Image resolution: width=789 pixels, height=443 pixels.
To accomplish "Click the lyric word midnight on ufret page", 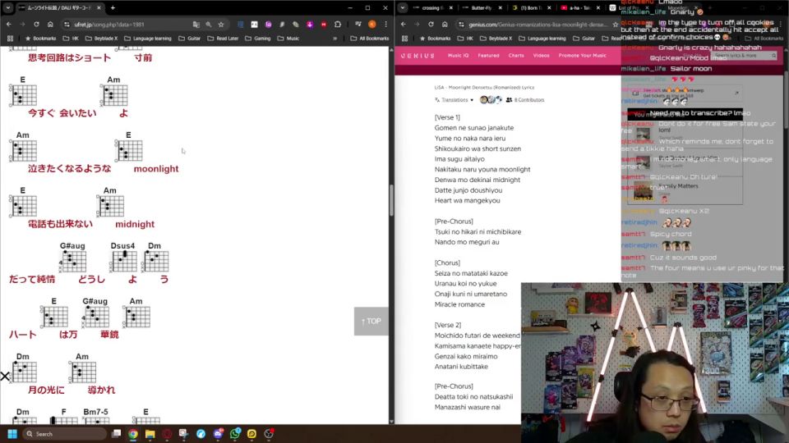I will click(x=135, y=224).
